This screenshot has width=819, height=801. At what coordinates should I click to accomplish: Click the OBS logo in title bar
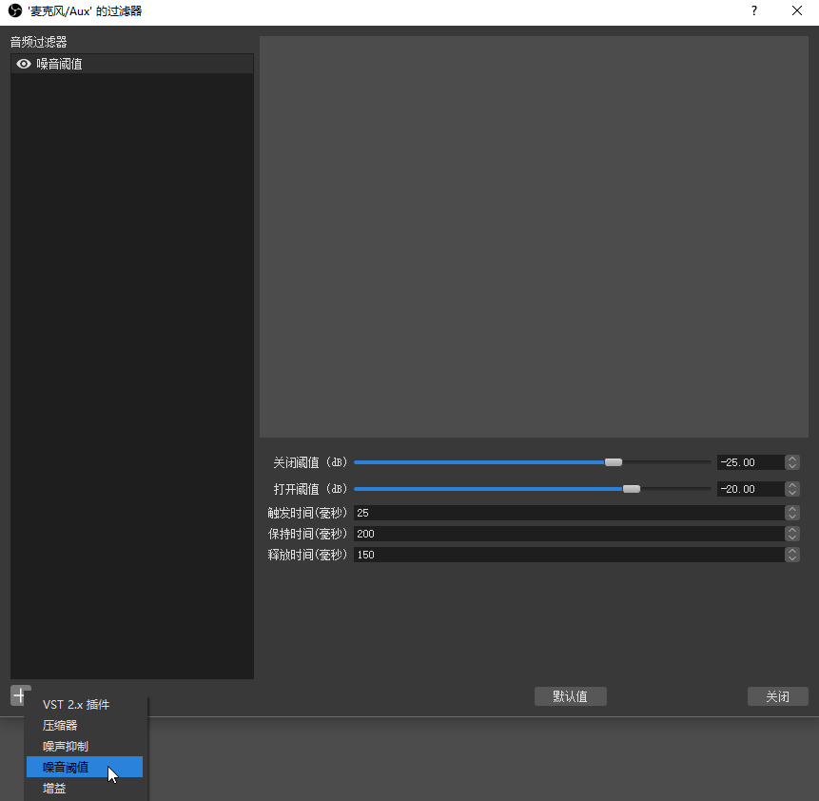(15, 11)
